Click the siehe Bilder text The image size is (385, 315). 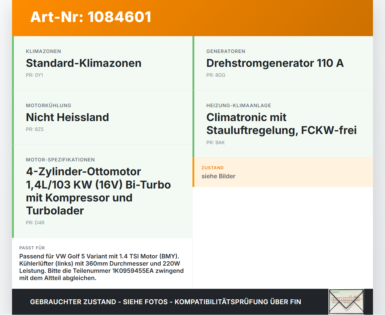pos(218,176)
